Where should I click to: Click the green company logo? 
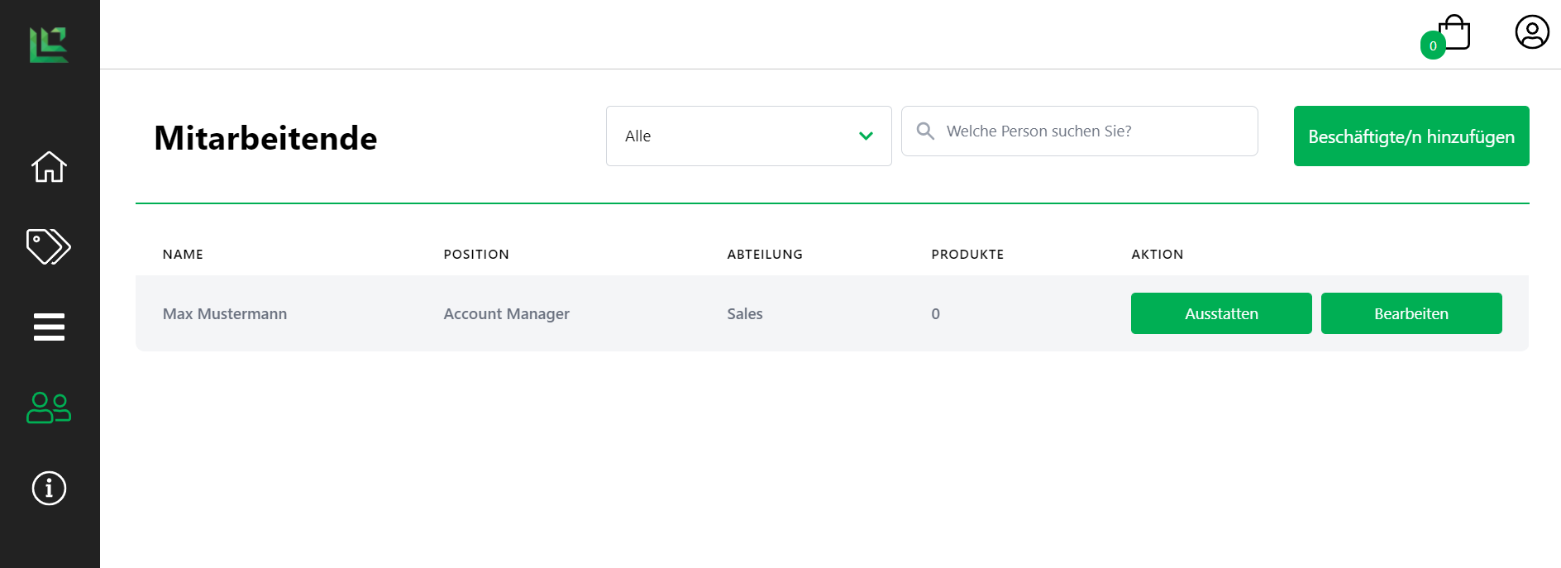coord(49,45)
